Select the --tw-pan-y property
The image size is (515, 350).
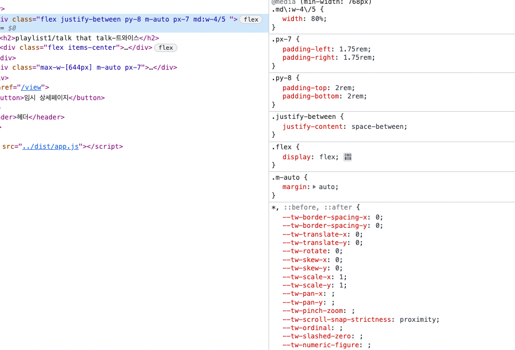point(302,302)
